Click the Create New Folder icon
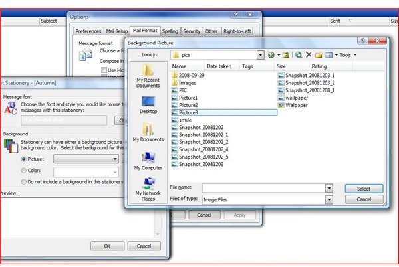Screen dimensions: 399x267 pyautogui.click(x=319, y=55)
